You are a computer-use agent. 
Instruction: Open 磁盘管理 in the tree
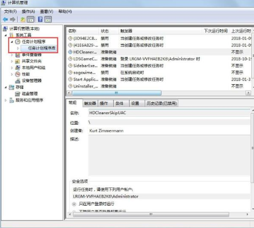pyautogui.click(x=29, y=94)
